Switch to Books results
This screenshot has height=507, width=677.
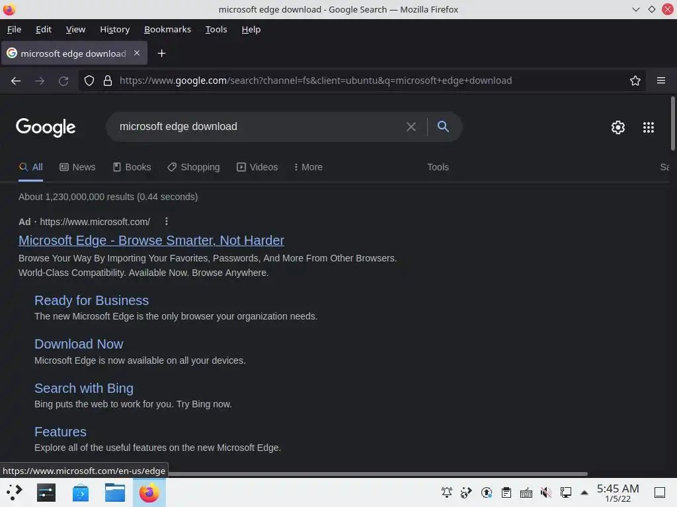click(x=132, y=167)
